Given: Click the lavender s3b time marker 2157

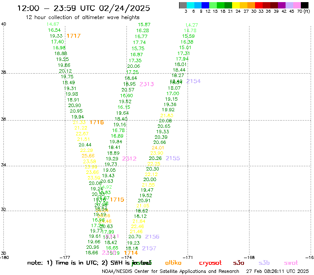Looking at the screenshot, I should [149, 248].
